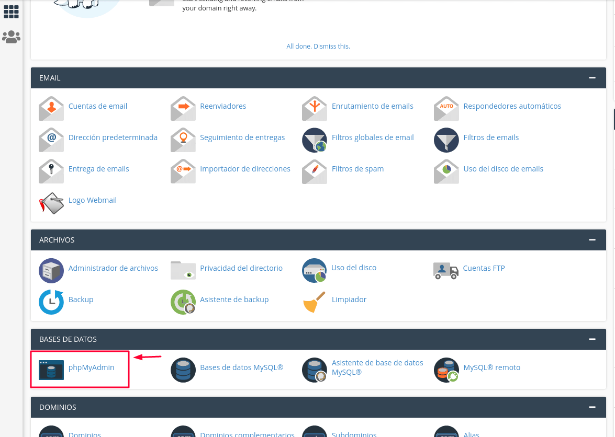Click the Uso del disco drive icon
This screenshot has width=615, height=437.
click(x=314, y=270)
